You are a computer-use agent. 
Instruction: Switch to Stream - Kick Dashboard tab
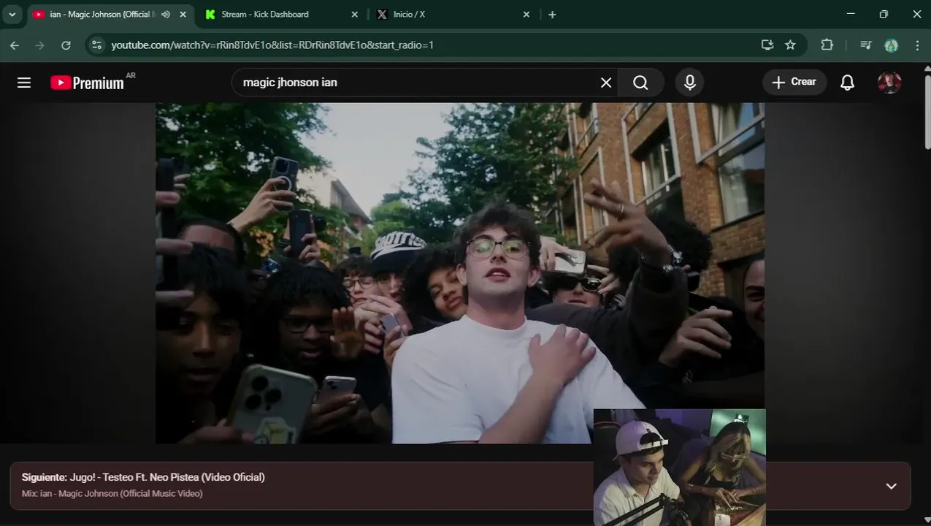[x=282, y=15]
